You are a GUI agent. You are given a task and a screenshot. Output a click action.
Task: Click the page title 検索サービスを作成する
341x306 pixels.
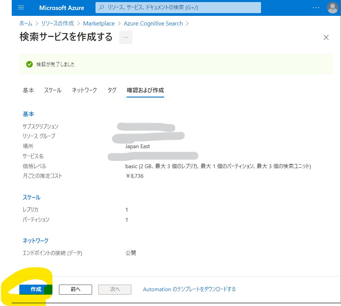(66, 37)
